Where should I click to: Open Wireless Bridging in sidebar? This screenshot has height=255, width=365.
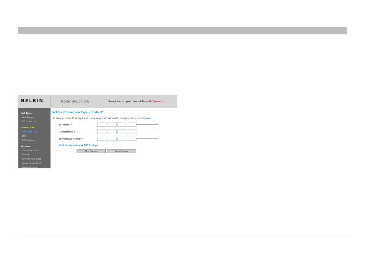tap(29, 167)
